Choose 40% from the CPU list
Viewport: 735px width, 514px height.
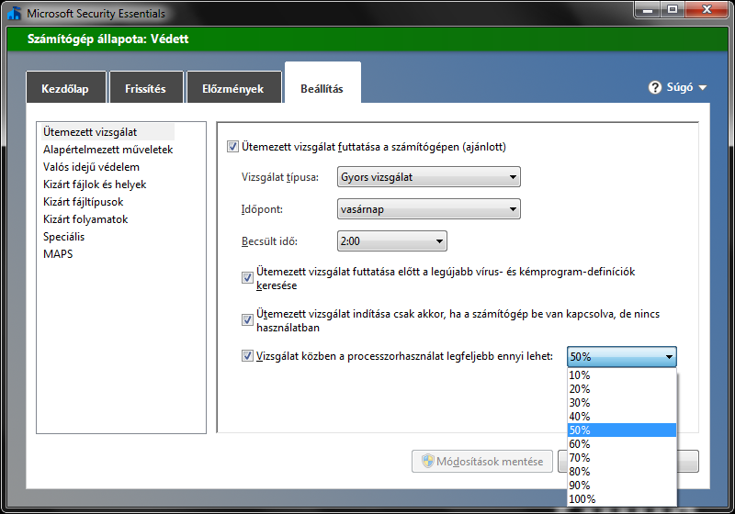pyautogui.click(x=622, y=416)
